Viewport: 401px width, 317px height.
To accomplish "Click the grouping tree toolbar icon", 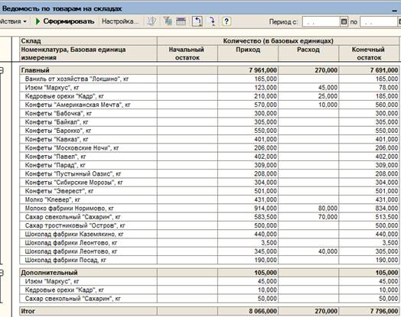I will click(168, 21).
